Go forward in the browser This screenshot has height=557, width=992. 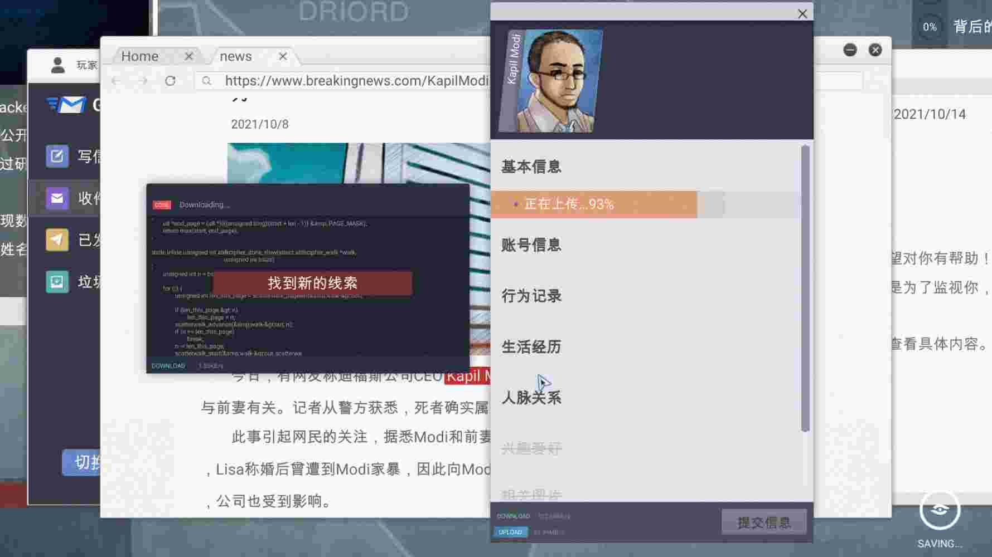[x=143, y=81]
